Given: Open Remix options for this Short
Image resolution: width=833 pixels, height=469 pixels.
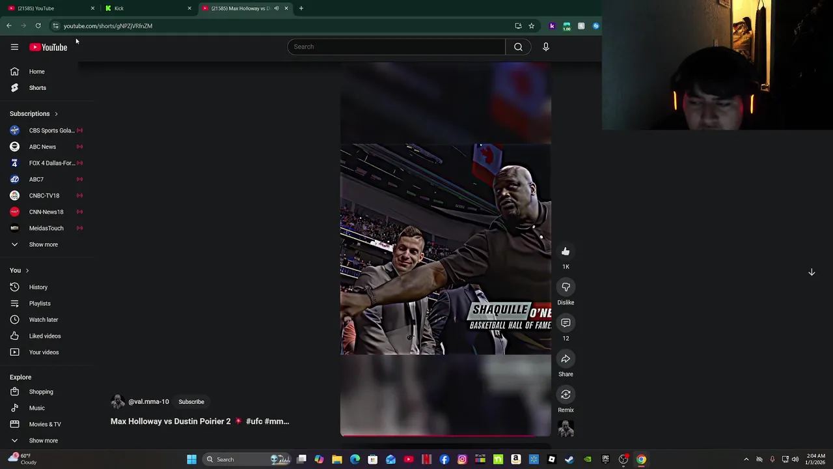Looking at the screenshot, I should point(566,395).
